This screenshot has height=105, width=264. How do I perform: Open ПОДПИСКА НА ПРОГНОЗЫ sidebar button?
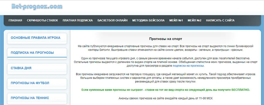coord(37,53)
